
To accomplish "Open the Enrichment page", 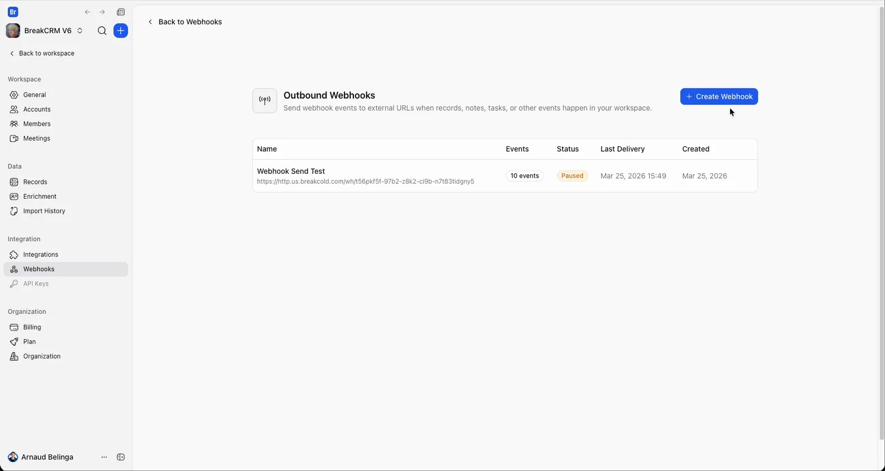I will tap(65, 196).
